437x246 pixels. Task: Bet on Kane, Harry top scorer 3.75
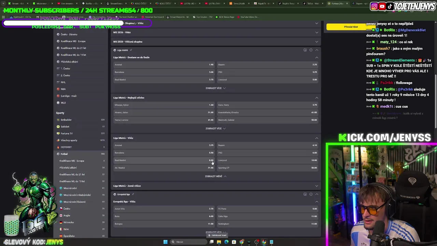tap(268, 105)
